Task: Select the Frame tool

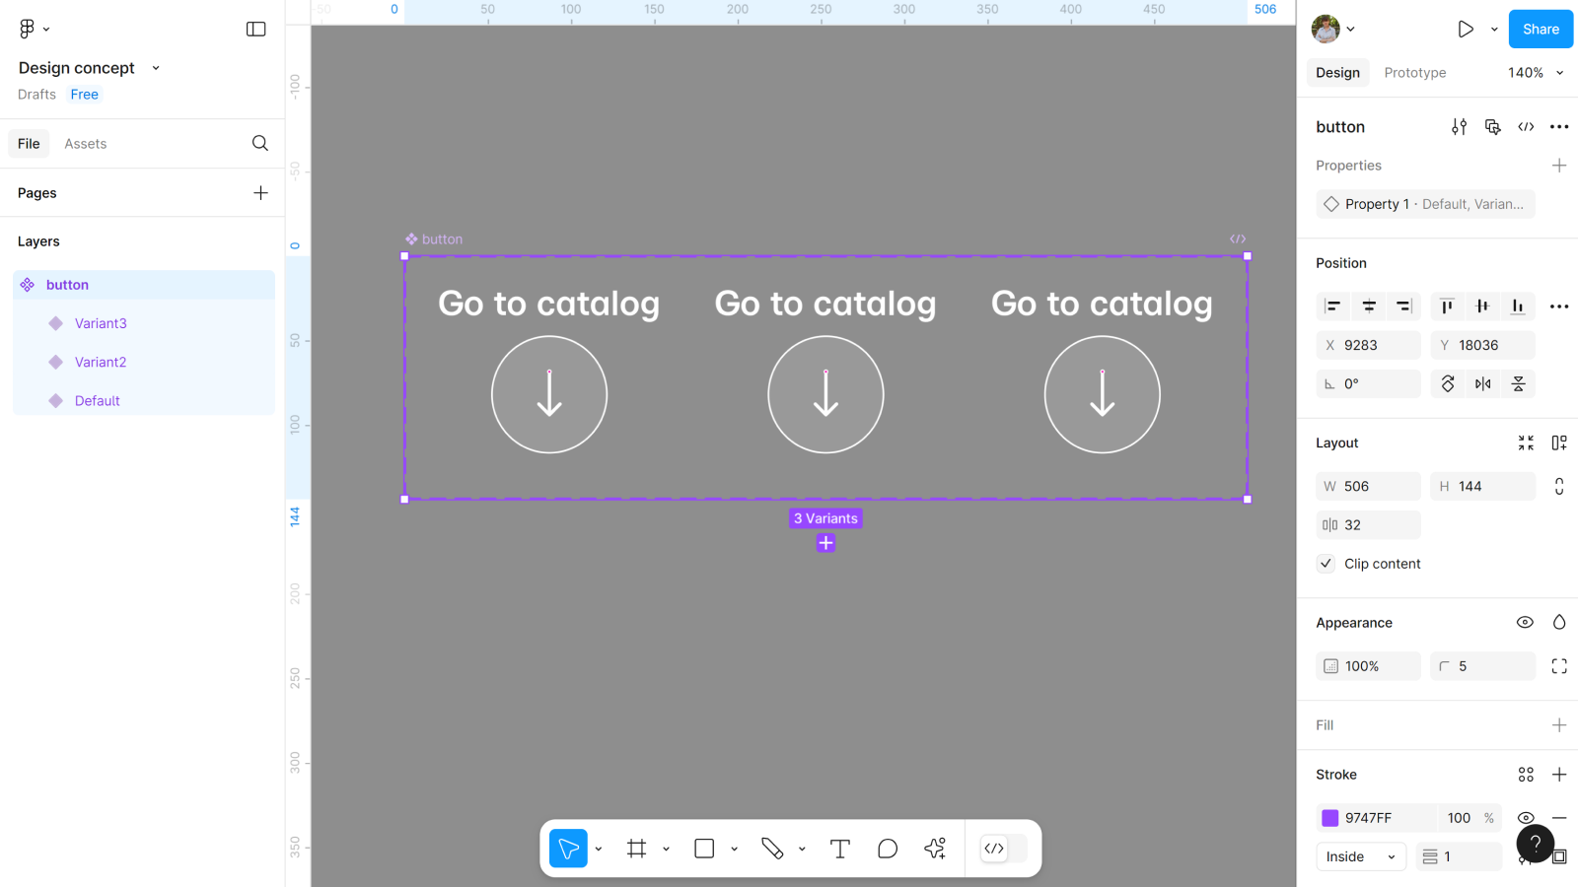Action: tap(637, 849)
